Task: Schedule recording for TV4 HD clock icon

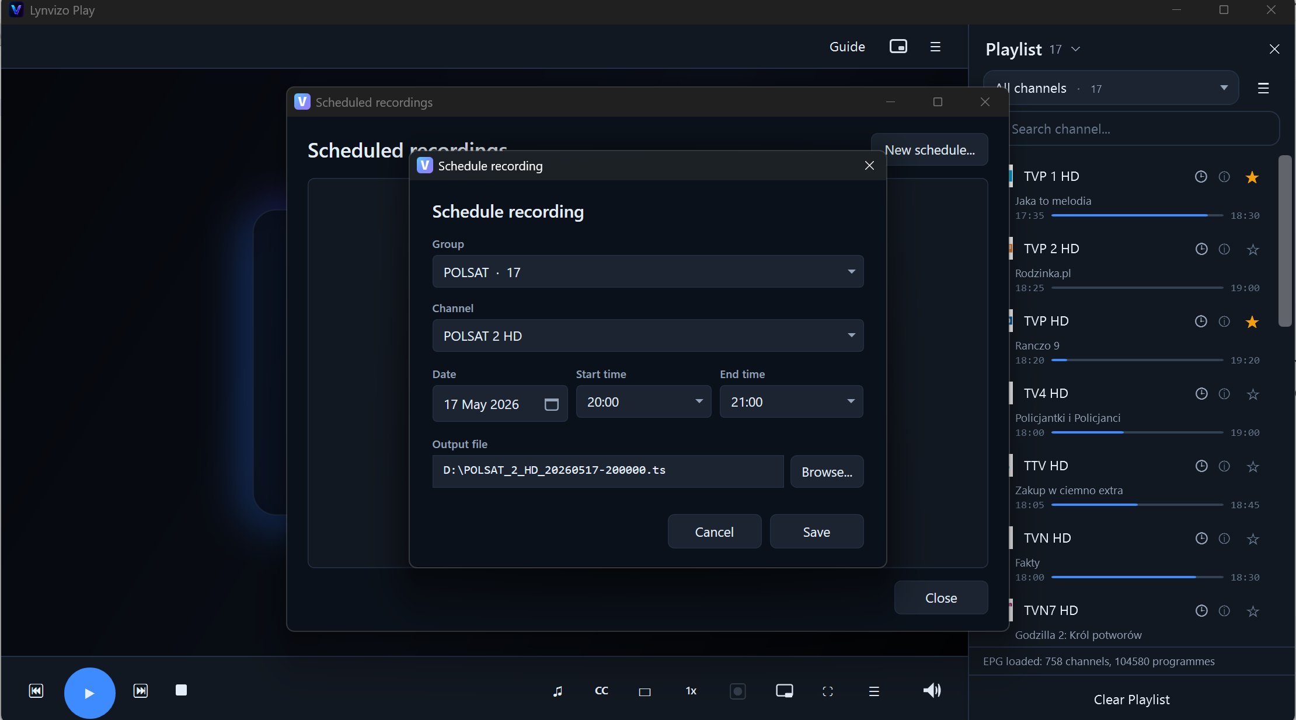Action: [1201, 394]
